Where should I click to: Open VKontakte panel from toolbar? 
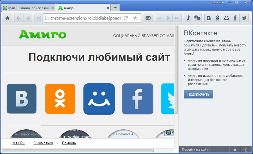209,18
